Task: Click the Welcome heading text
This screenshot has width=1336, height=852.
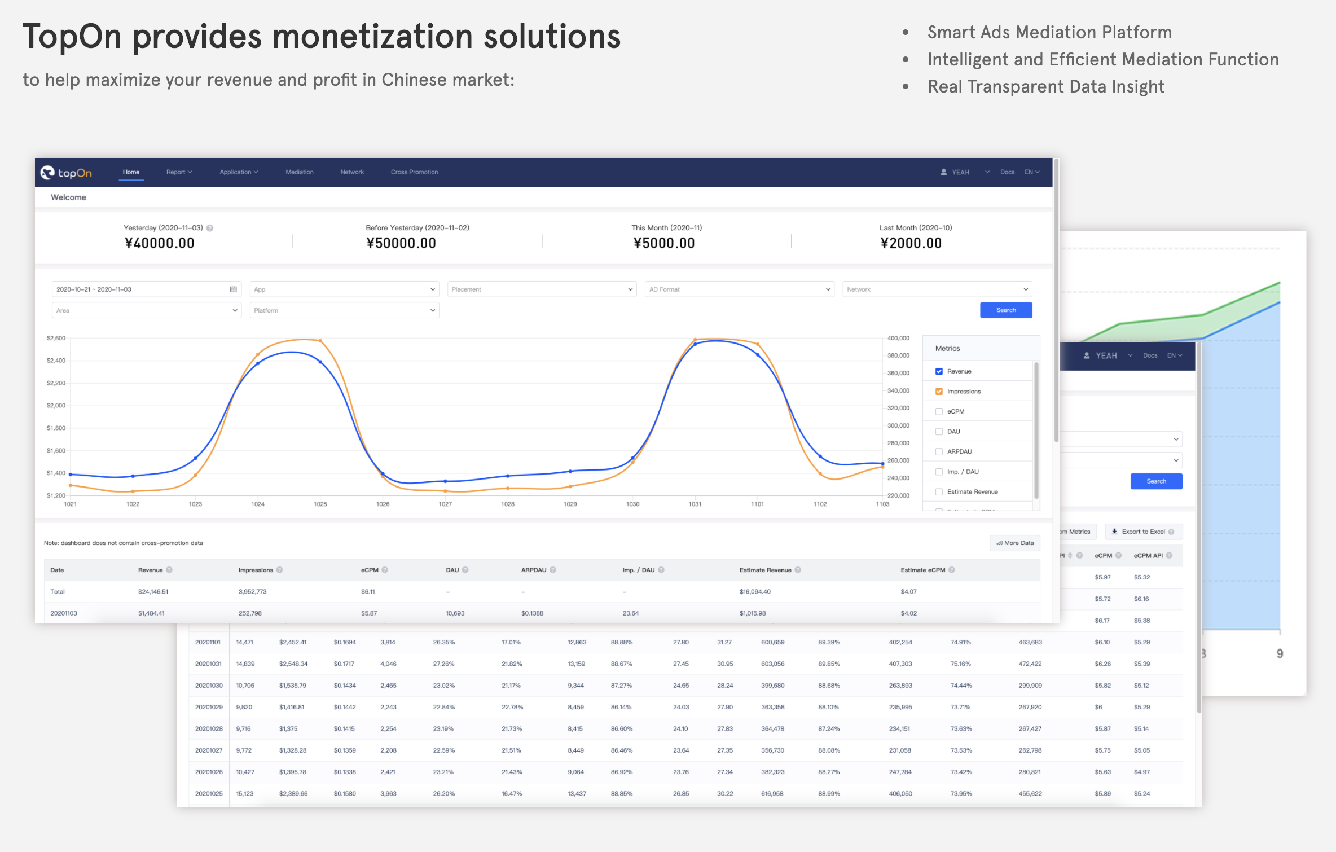Action: tap(68, 197)
